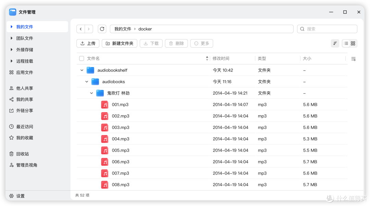Collapse the 鬼吹灯 林劲 folder
370x206 pixels.
tap(91, 93)
